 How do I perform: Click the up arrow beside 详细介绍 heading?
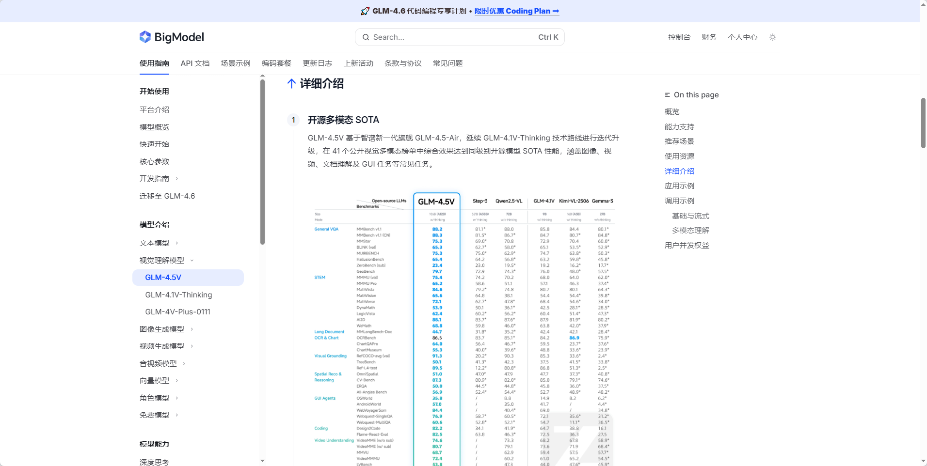click(x=291, y=84)
